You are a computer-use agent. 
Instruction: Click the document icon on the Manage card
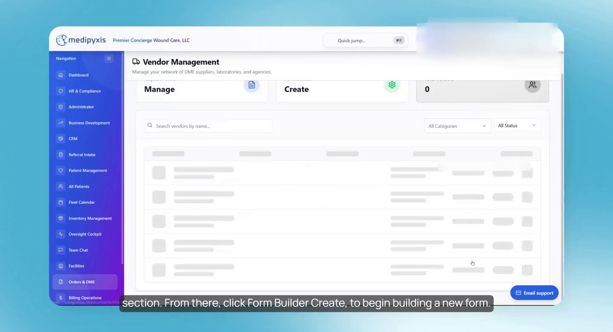[252, 85]
